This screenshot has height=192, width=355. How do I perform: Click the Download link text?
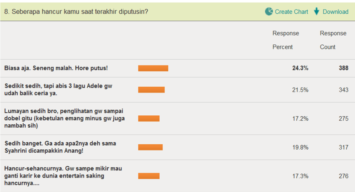[x=335, y=12]
